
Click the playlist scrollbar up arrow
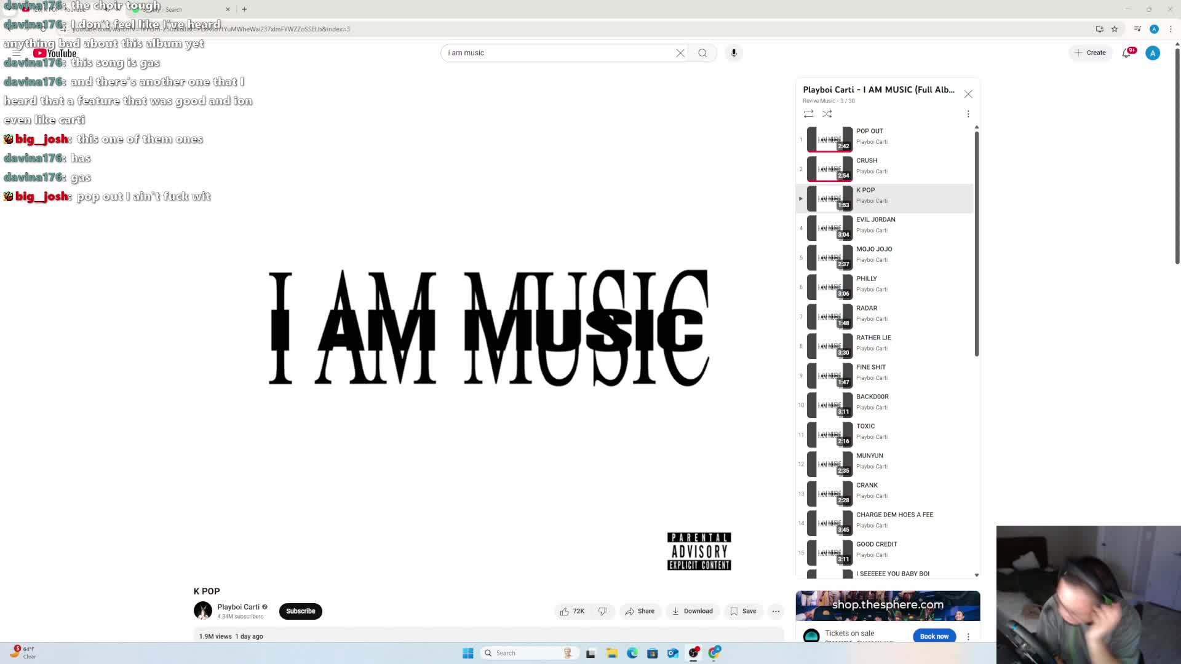977,127
